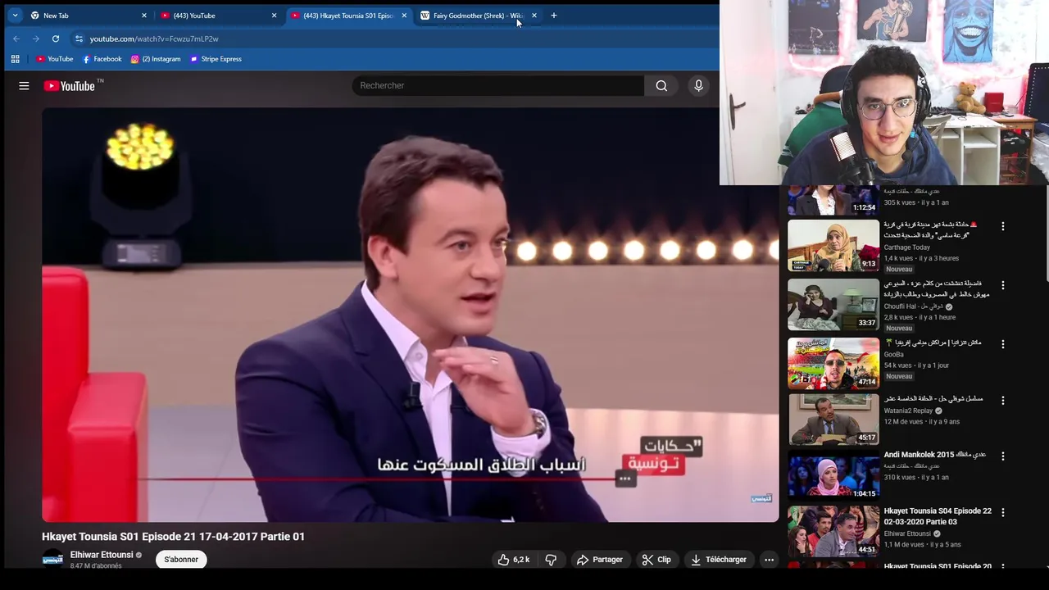Click the Partager share button
The width and height of the screenshot is (1049, 590).
(x=600, y=560)
